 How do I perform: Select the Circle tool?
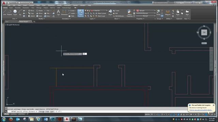15,12
